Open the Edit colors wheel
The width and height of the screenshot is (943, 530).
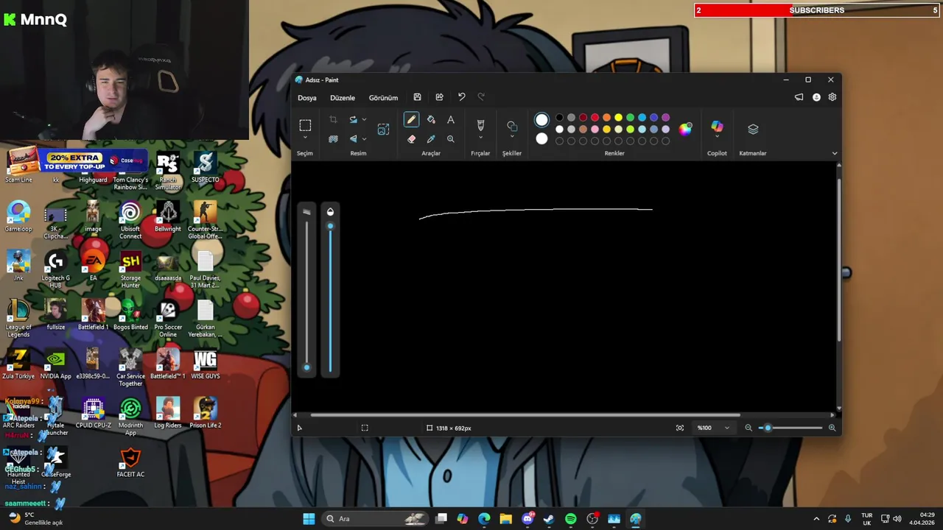[x=686, y=129]
